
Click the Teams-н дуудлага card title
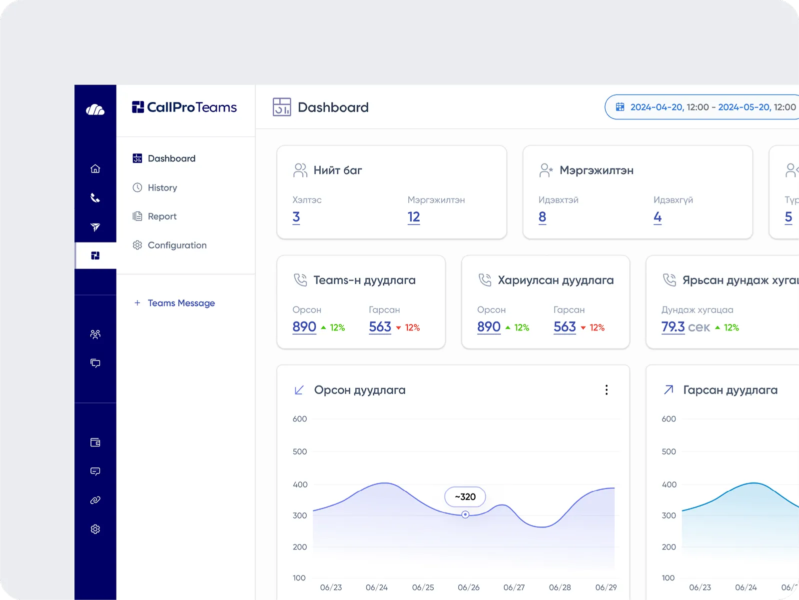(x=365, y=280)
